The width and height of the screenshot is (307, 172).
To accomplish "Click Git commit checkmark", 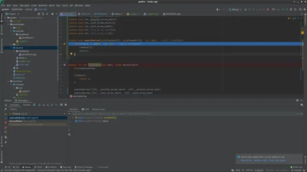I will point(283,10).
